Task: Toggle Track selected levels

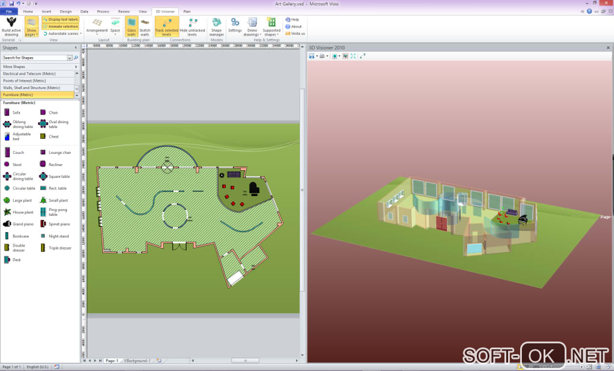Action: (167, 26)
